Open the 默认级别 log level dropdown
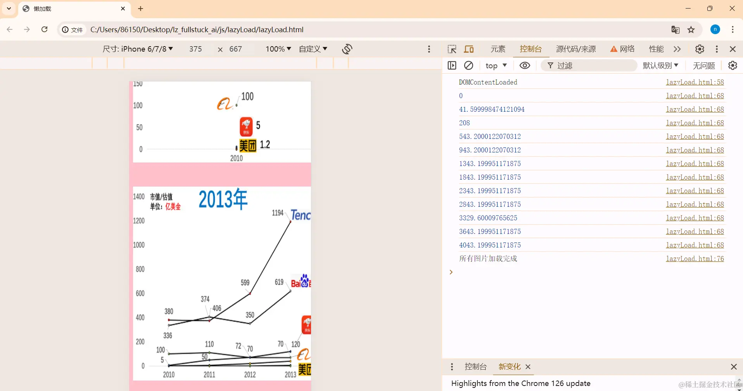This screenshot has height=391, width=743. (660, 66)
